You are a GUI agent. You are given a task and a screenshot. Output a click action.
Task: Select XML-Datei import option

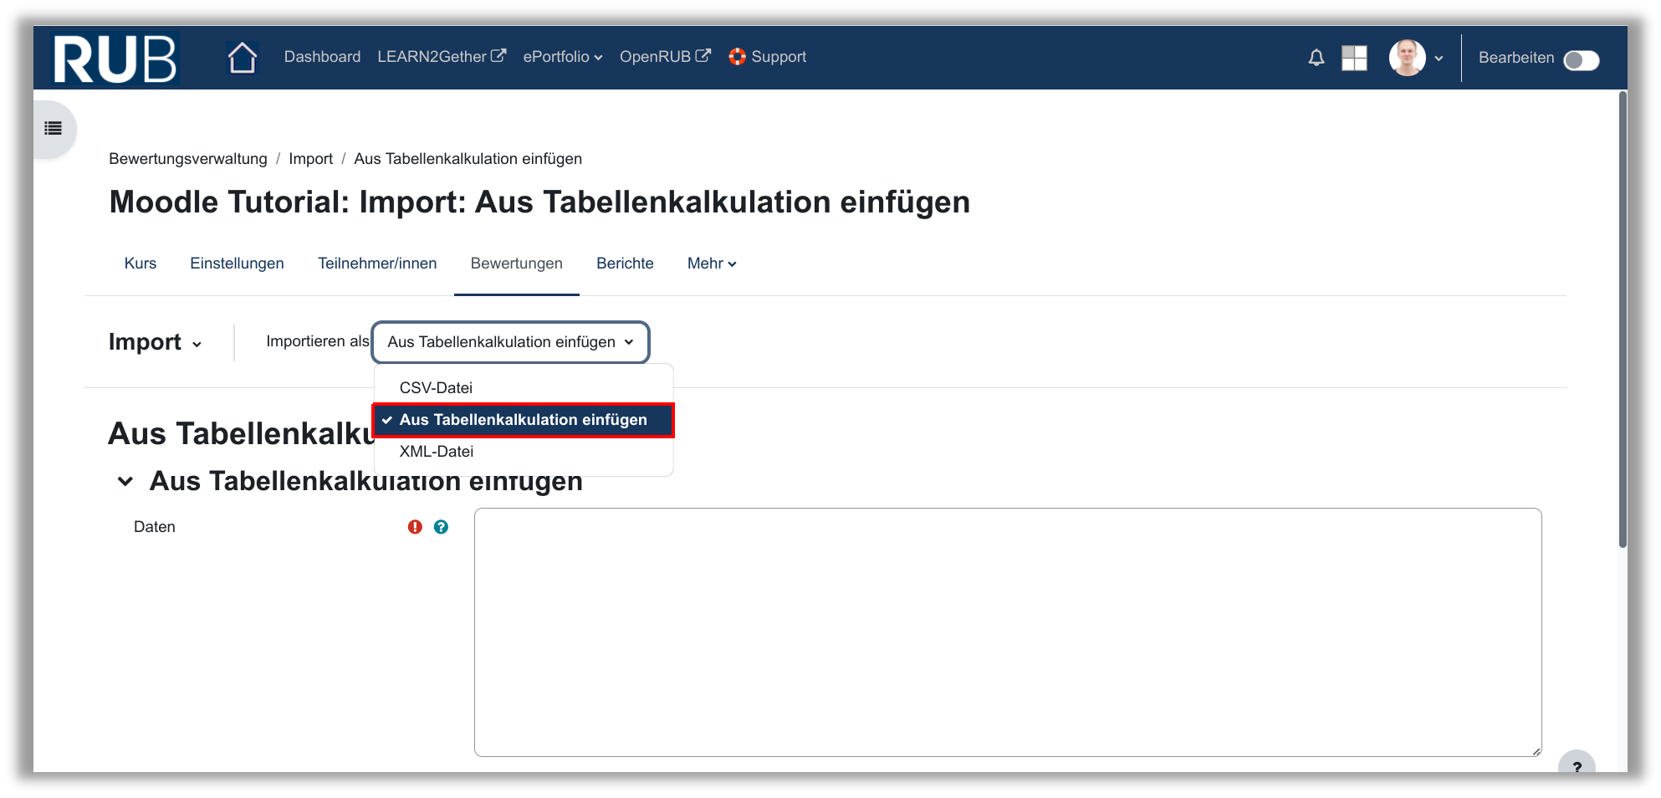pos(436,452)
